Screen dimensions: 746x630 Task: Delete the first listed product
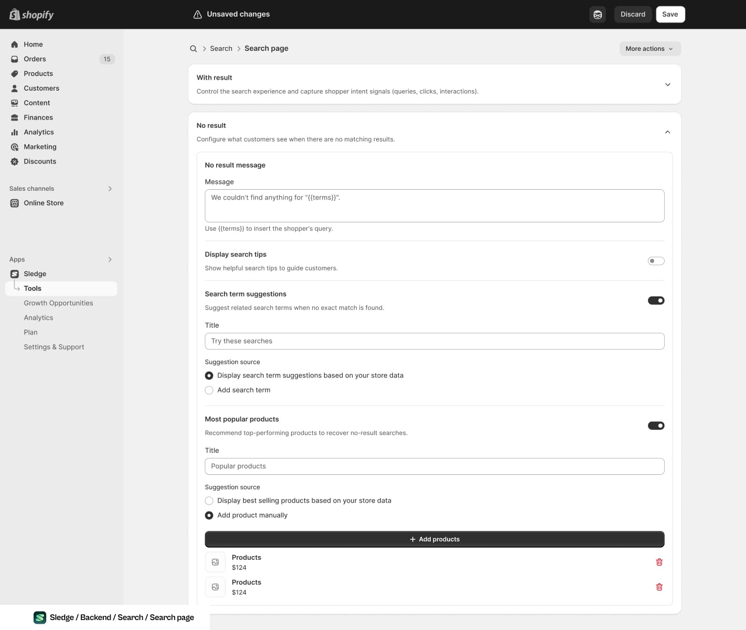pyautogui.click(x=659, y=562)
